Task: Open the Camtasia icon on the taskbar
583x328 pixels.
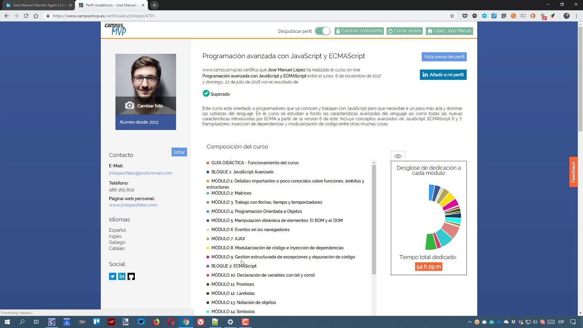Action: [245, 322]
